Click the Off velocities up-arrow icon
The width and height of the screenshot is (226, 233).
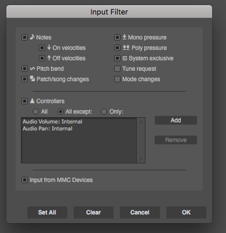coord(49,58)
